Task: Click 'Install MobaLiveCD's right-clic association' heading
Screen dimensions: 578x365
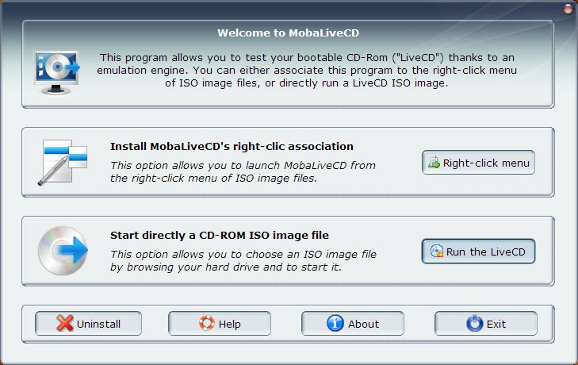Action: (232, 147)
